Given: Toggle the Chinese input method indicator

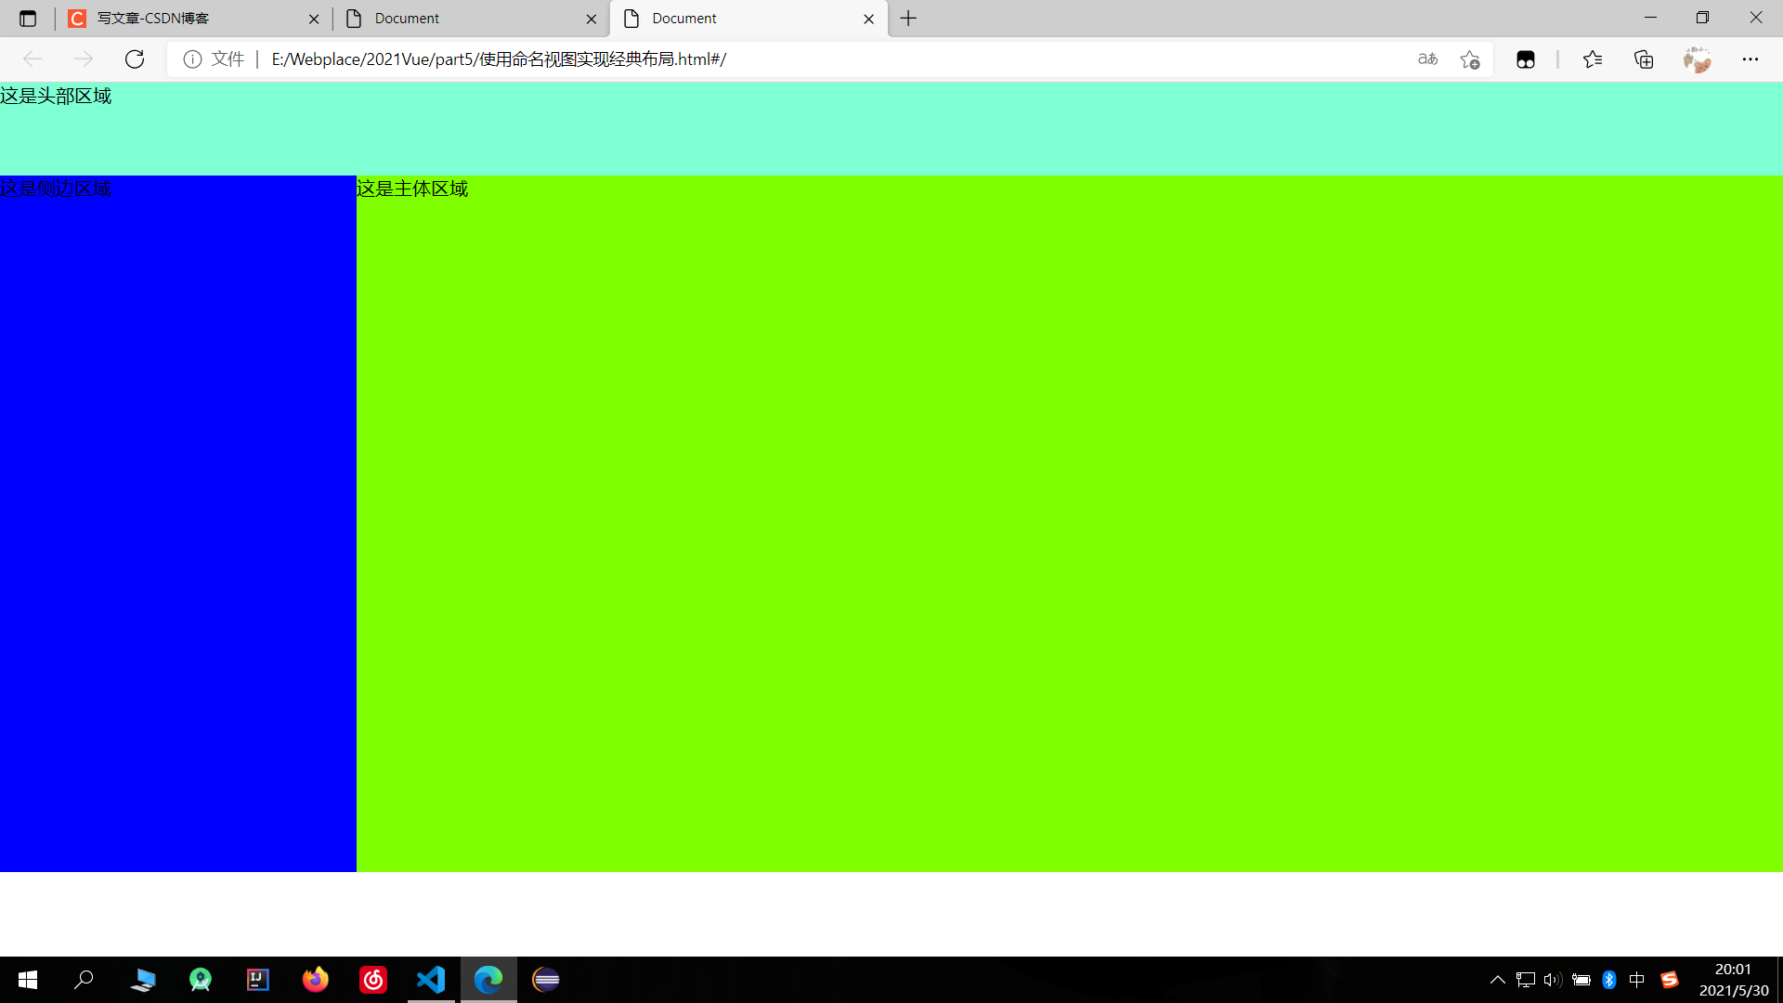Looking at the screenshot, I should point(1637,980).
